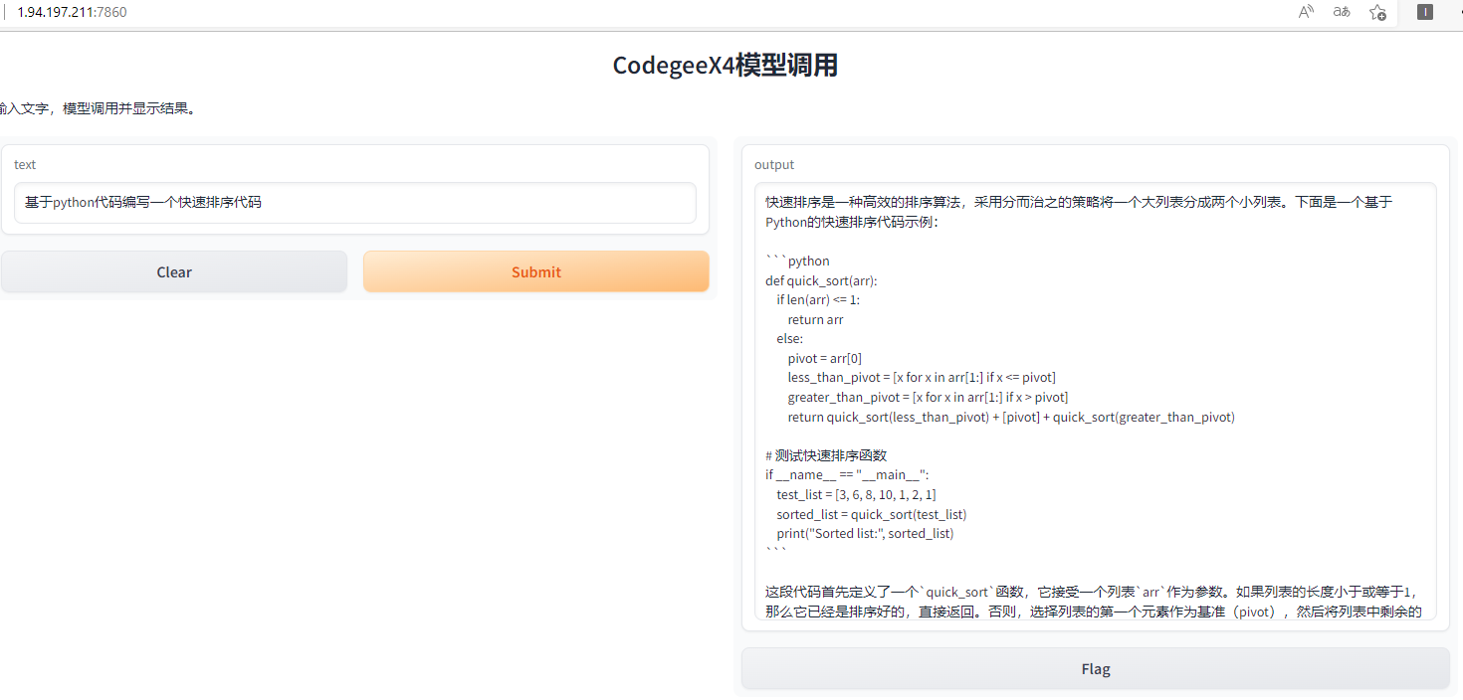Click the 'else:' line in code

tap(790, 338)
